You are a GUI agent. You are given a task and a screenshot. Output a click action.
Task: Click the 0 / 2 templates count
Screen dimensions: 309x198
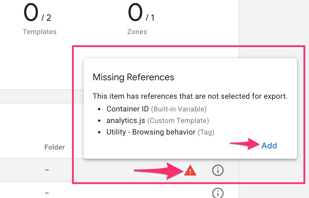tap(37, 13)
